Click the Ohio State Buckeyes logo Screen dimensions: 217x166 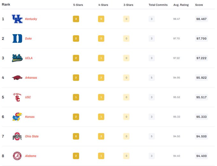point(17,136)
